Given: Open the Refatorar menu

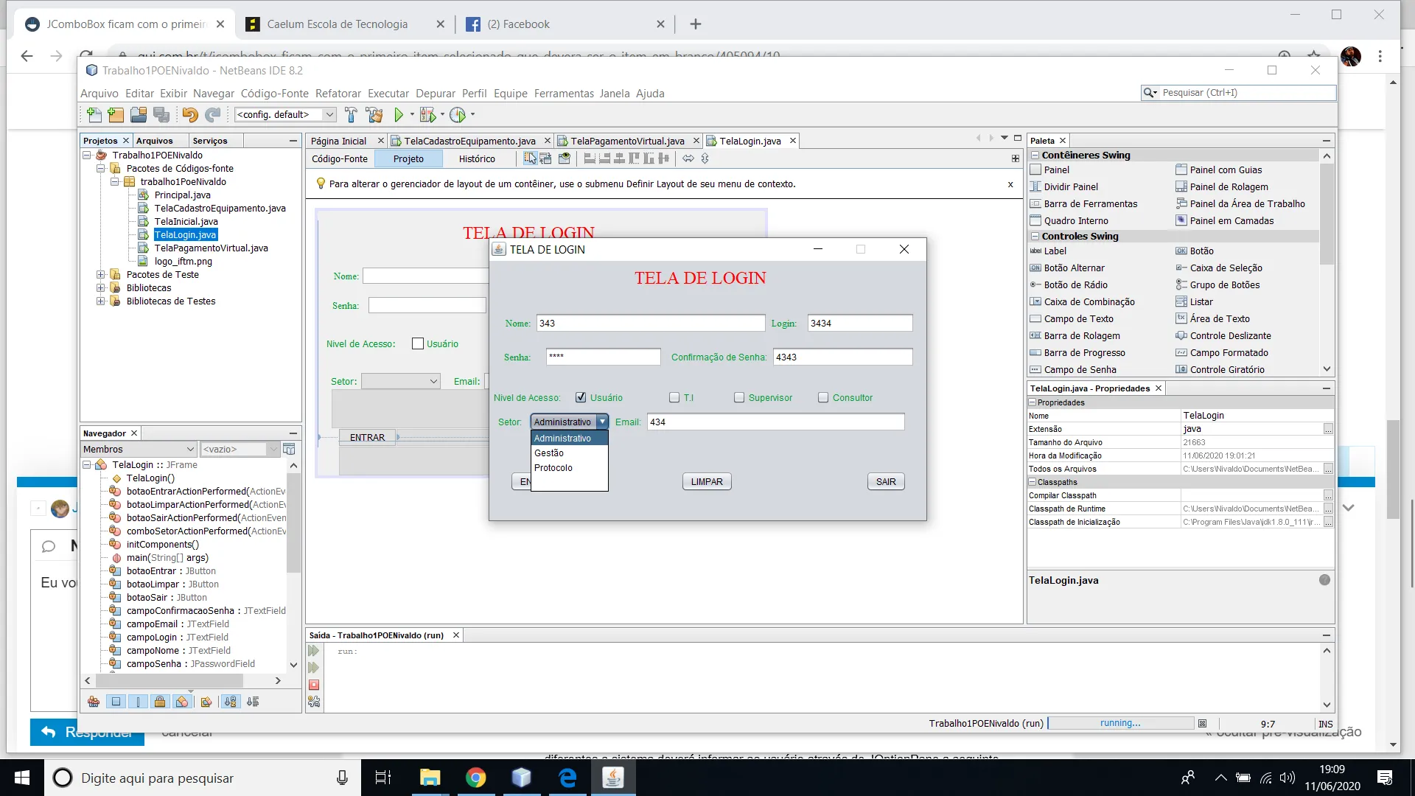Looking at the screenshot, I should click(x=338, y=94).
